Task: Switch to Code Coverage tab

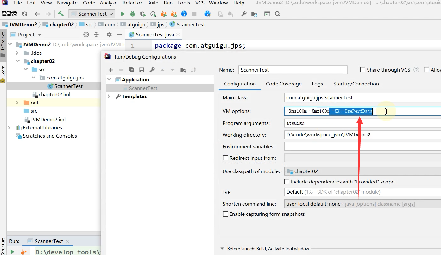Action: pyautogui.click(x=284, y=84)
